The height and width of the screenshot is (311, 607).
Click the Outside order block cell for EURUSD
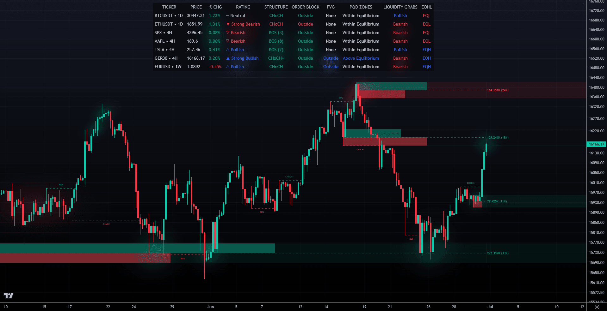306,67
